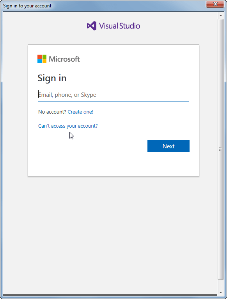Click the purple Visual Studio logo icon
This screenshot has height=299, width=227.
(x=92, y=26)
